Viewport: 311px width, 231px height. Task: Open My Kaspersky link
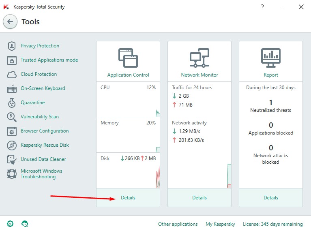click(x=220, y=224)
